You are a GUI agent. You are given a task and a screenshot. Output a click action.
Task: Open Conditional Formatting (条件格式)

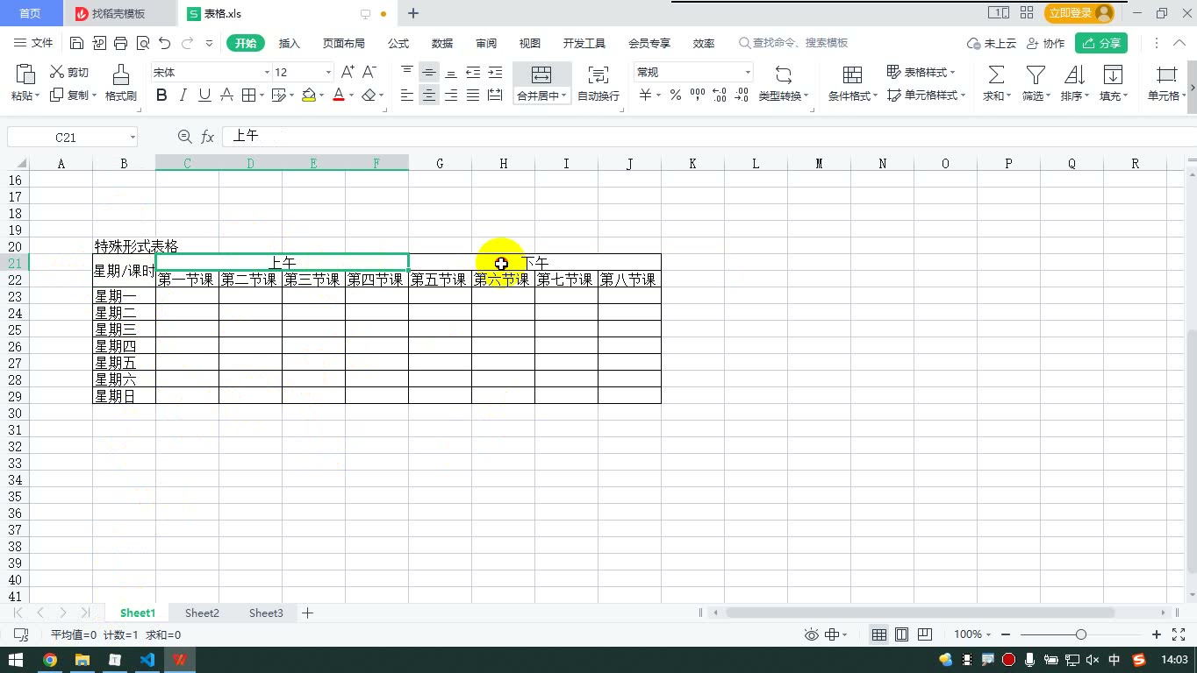click(852, 84)
